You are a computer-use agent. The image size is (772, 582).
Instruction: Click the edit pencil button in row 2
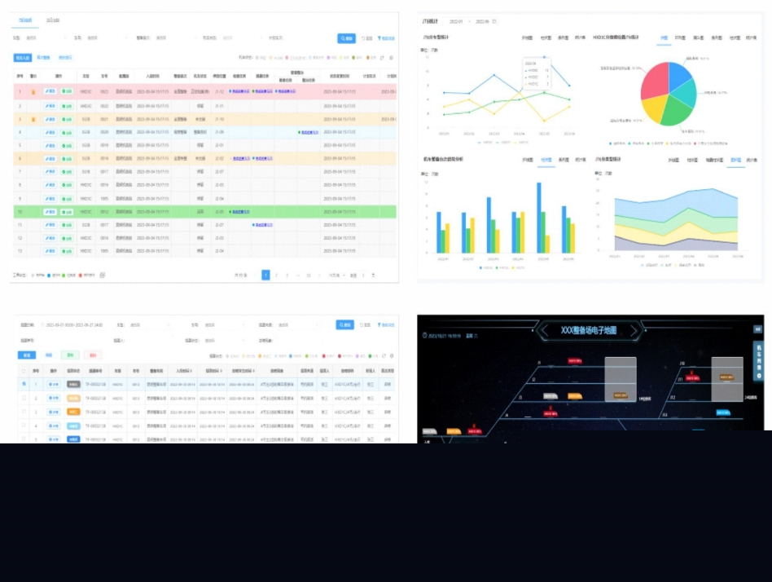pyautogui.click(x=50, y=105)
